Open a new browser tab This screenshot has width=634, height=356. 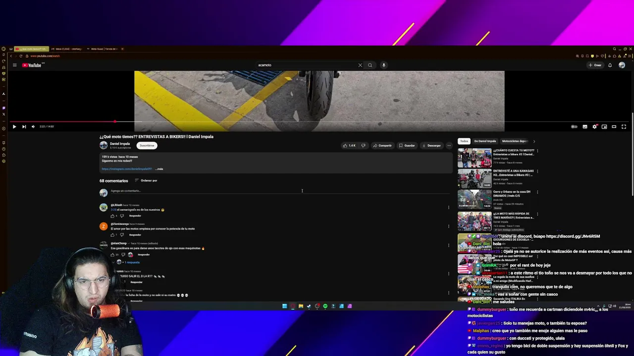tap(122, 49)
